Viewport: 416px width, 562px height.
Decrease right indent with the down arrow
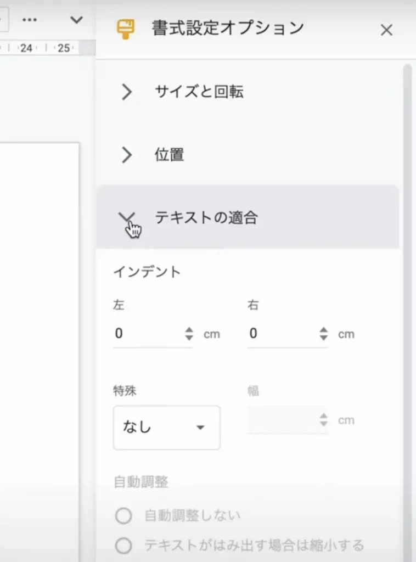pos(324,338)
